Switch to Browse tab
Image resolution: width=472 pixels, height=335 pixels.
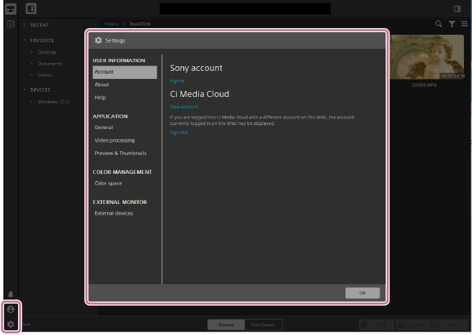(x=226, y=325)
